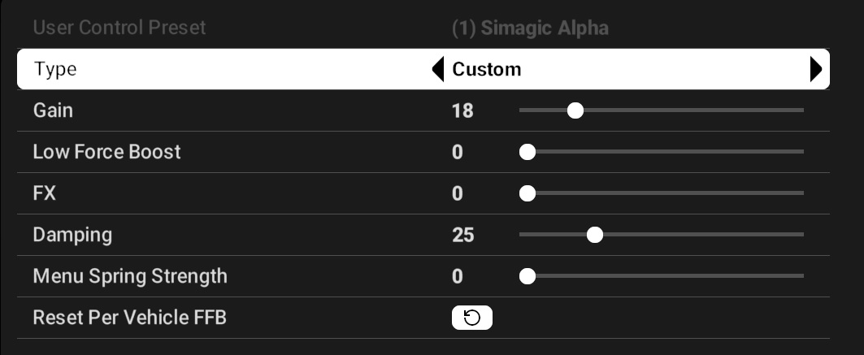Screen dimensions: 864x355
Task: Click the Simagic Alpha preset name
Action: coord(530,28)
